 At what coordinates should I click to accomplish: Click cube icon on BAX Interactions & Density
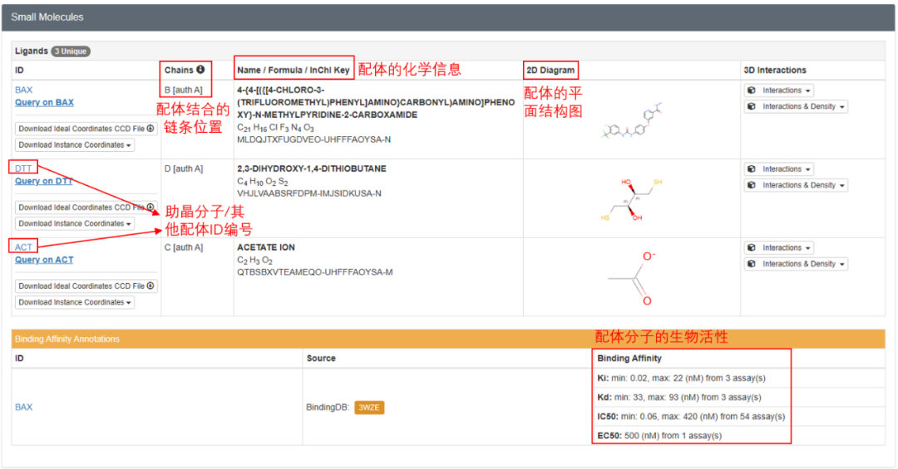point(752,106)
